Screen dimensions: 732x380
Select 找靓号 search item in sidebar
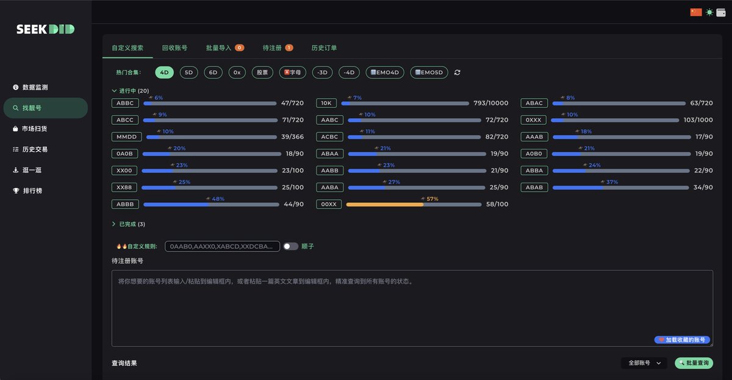46,108
